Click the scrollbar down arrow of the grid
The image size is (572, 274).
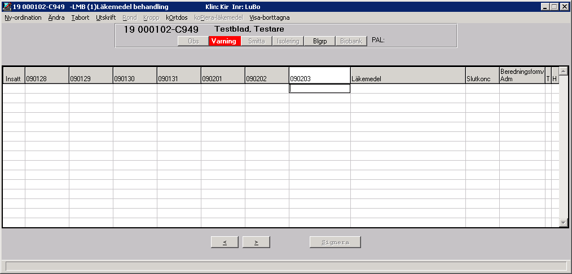[x=564, y=222]
